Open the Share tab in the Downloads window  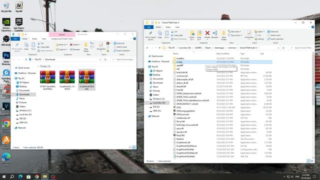pos(34,39)
